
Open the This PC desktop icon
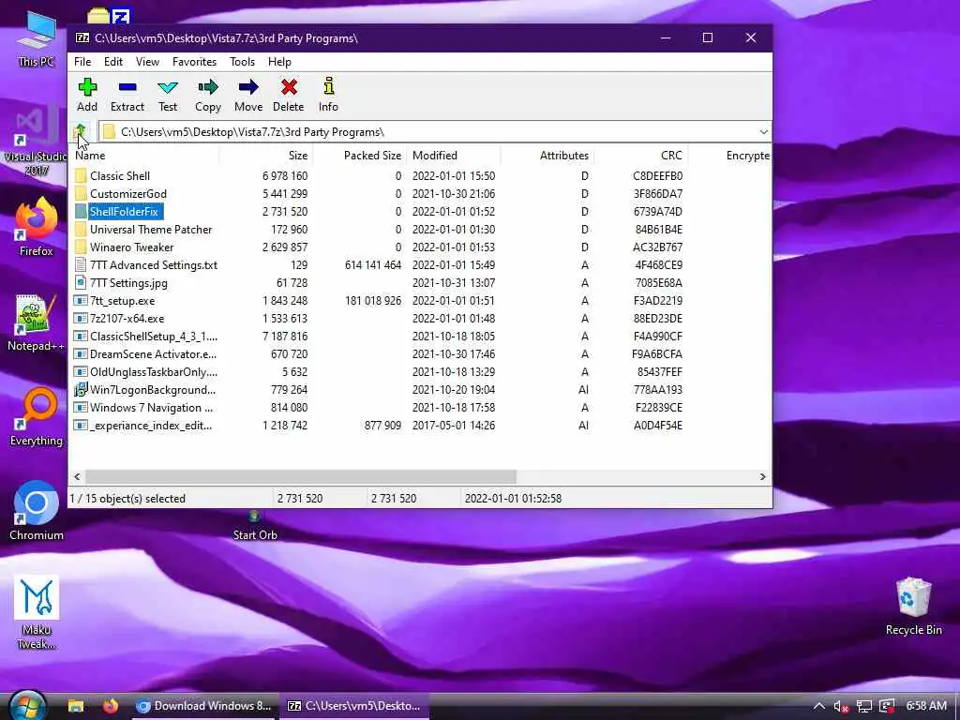[x=37, y=39]
